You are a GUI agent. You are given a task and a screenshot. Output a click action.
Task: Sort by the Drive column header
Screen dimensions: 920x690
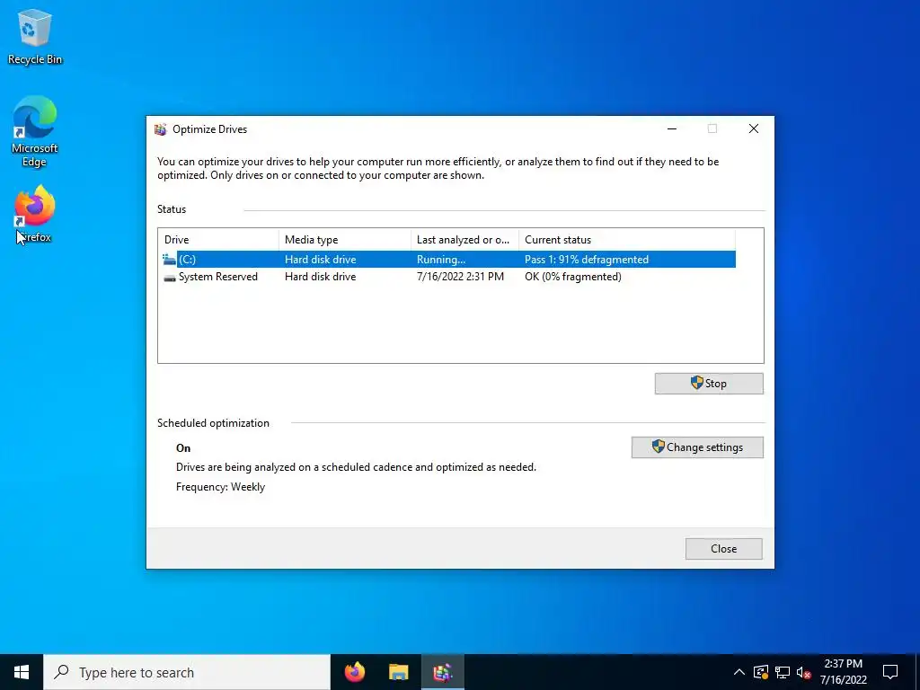tap(218, 240)
